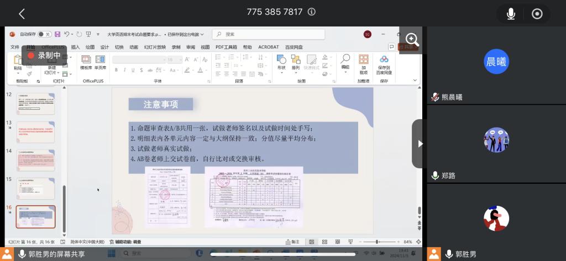Expand the side panel arrow handle
The width and height of the screenshot is (566, 261).
click(x=420, y=143)
